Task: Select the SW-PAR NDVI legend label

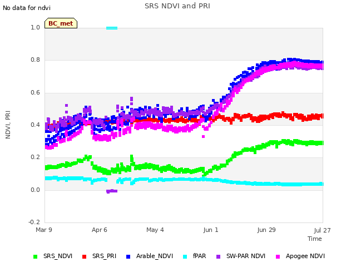Action: click(246, 256)
